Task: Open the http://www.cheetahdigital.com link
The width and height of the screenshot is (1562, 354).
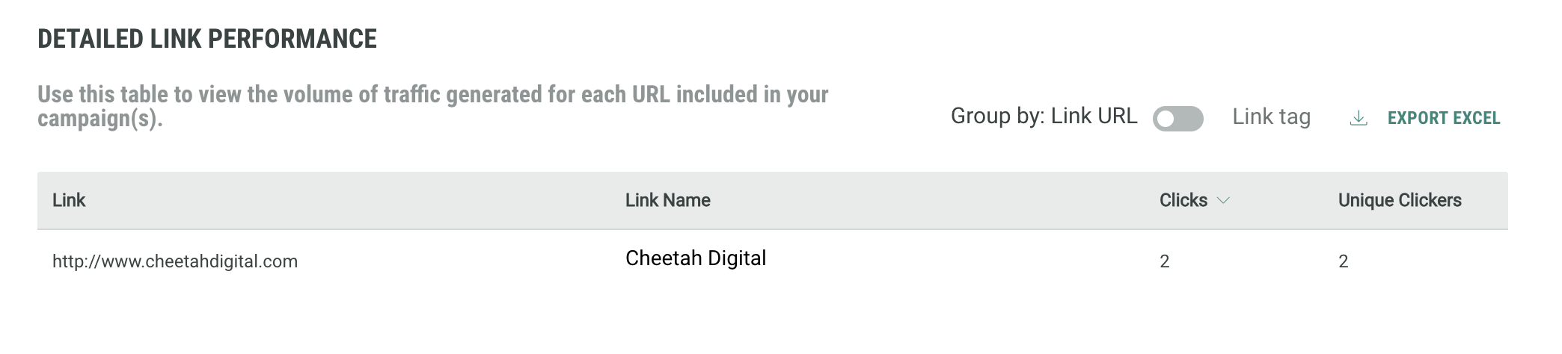Action: click(x=175, y=261)
